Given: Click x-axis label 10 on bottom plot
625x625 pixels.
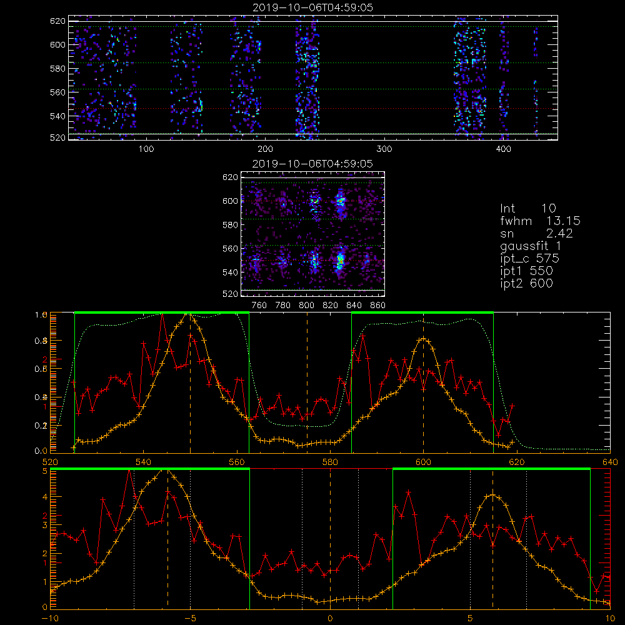Looking at the screenshot, I should tap(610, 619).
